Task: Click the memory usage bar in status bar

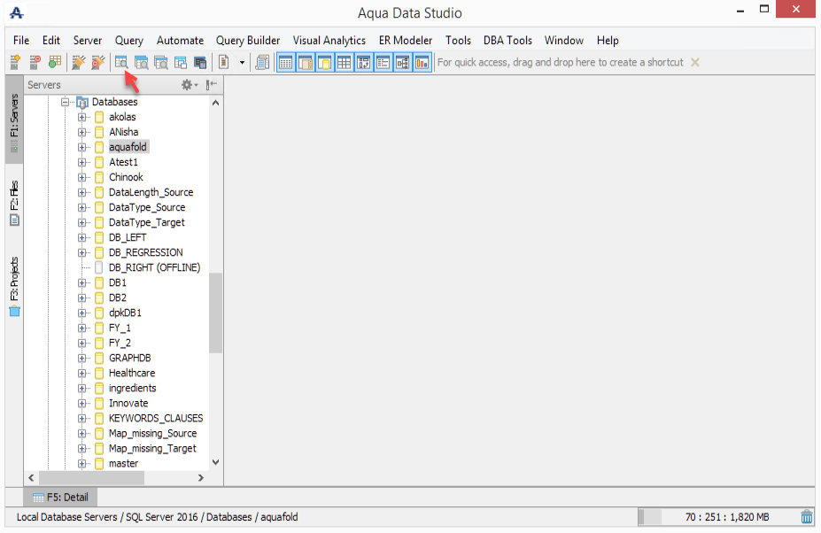Action: tap(717, 517)
